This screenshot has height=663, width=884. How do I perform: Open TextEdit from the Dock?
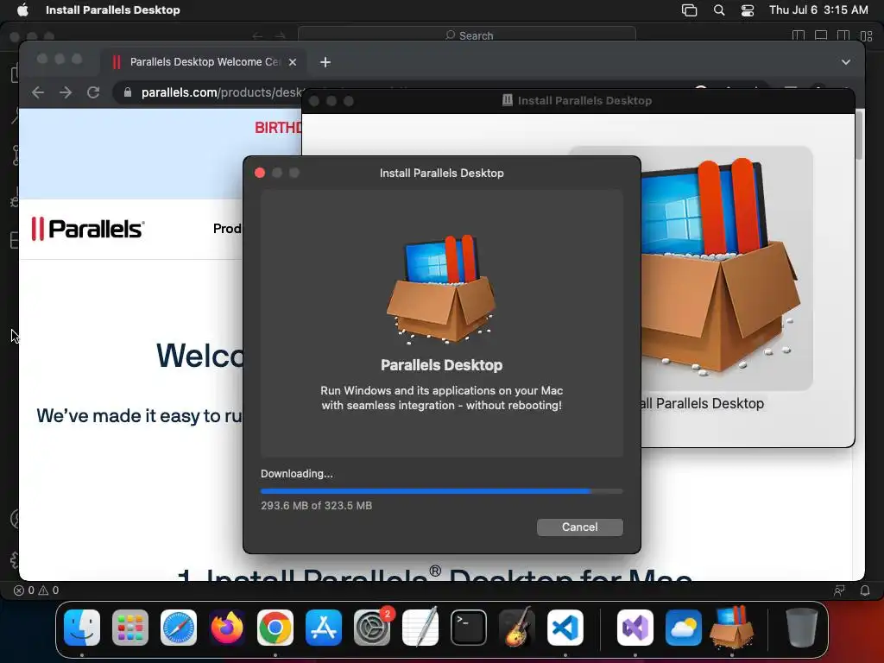(420, 628)
